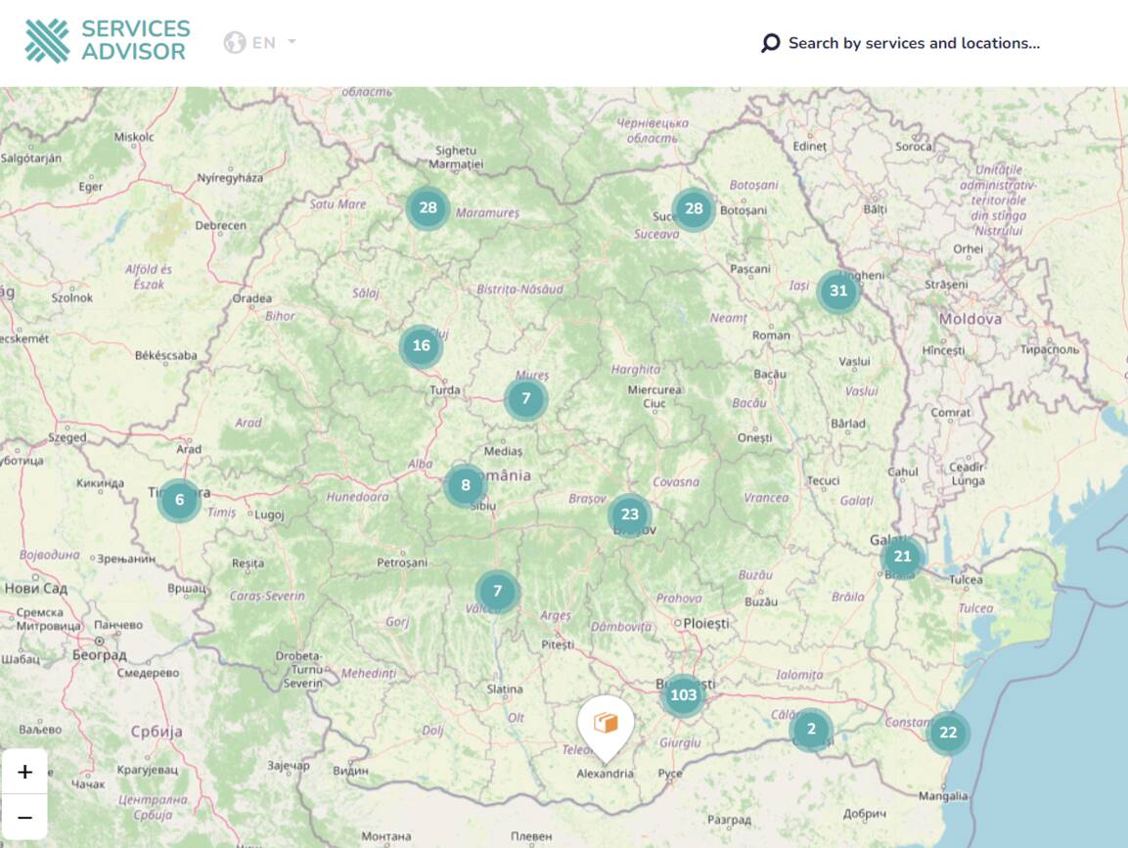Screen dimensions: 1128x848
Task: Zoom out the map with minus button
Action: pyautogui.click(x=25, y=817)
